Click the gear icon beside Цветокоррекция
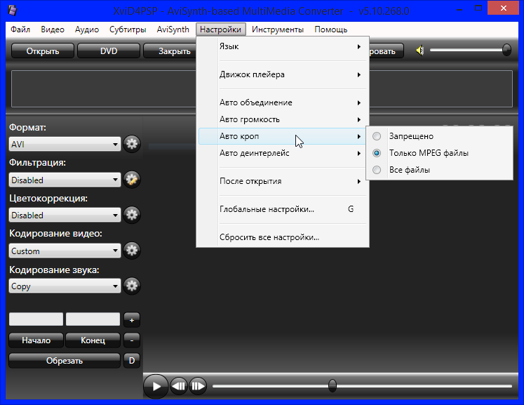Image resolution: width=524 pixels, height=405 pixels. pyautogui.click(x=132, y=215)
